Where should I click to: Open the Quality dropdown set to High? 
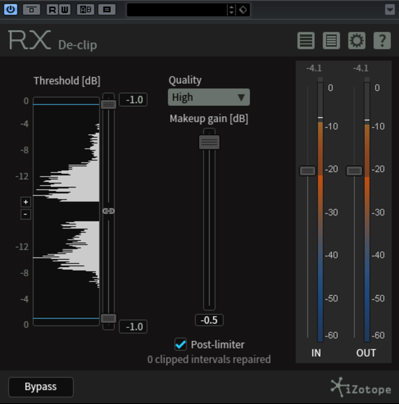click(208, 97)
